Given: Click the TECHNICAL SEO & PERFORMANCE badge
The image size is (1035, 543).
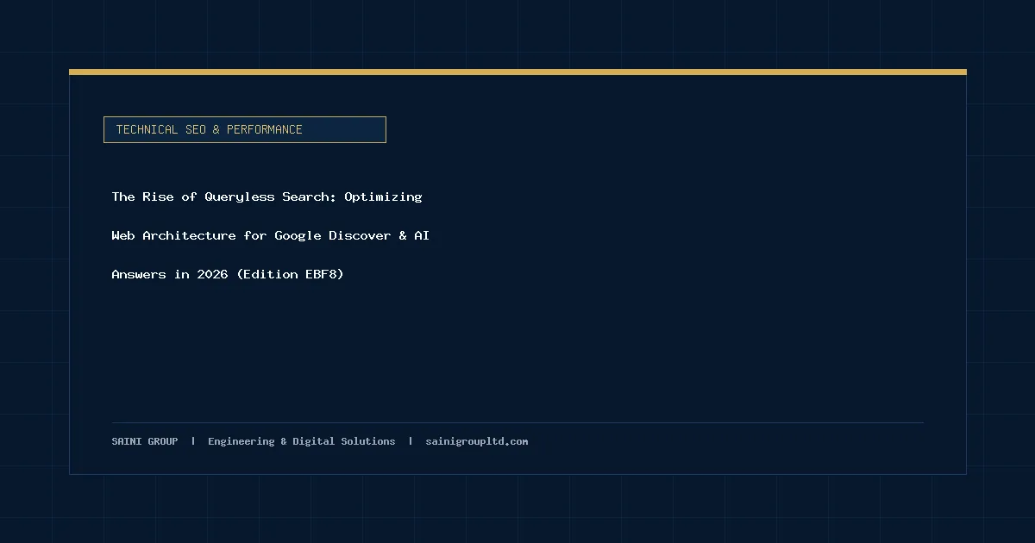Looking at the screenshot, I should (x=245, y=129).
